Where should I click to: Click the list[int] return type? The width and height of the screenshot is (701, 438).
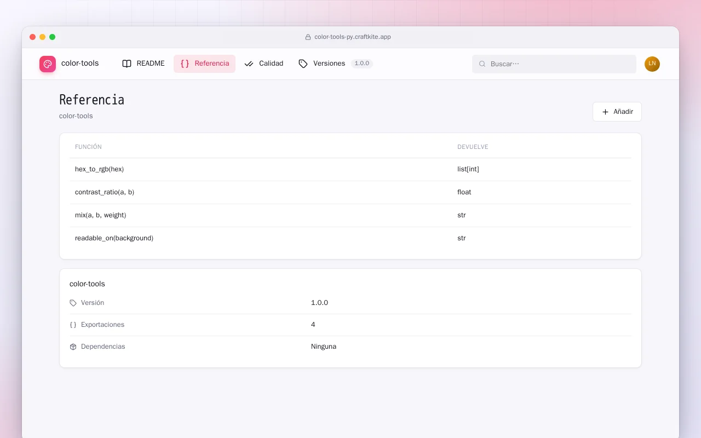tap(468, 169)
